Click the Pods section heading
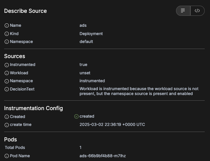This screenshot has height=161, width=210. [11, 140]
